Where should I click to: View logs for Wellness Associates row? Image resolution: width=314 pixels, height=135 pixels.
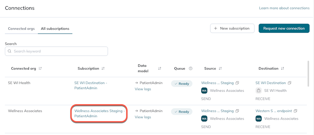(x=143, y=117)
